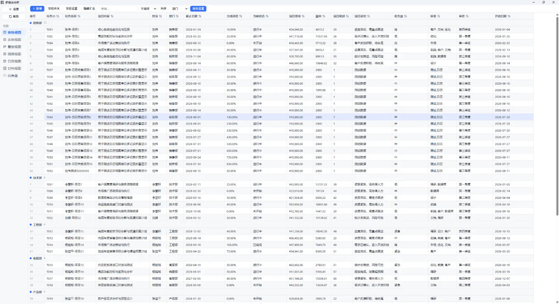Click the 当前状态 column sort icon
559x304 pixels.
coord(267,16)
